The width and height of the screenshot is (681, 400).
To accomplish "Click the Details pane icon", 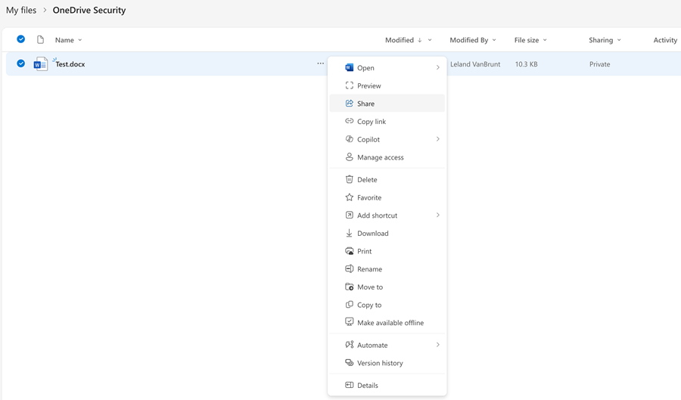I will point(349,385).
